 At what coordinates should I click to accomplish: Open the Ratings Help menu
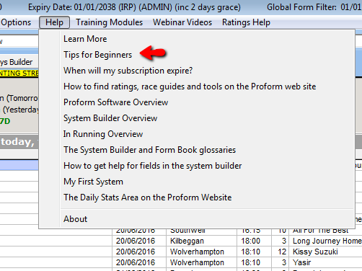pyautogui.click(x=246, y=22)
